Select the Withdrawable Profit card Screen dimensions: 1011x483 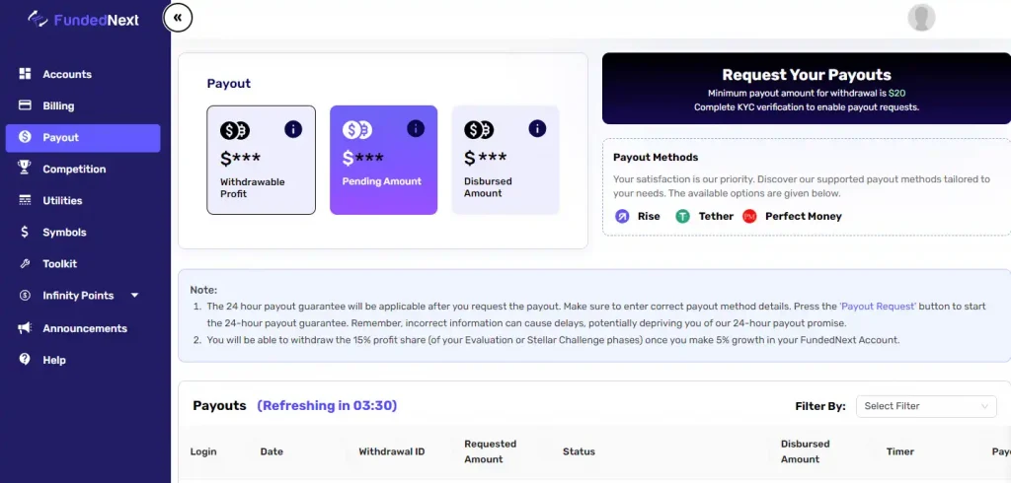point(261,160)
